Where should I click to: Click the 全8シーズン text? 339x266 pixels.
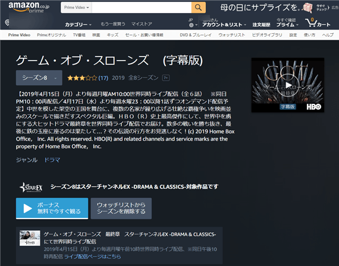143,78
